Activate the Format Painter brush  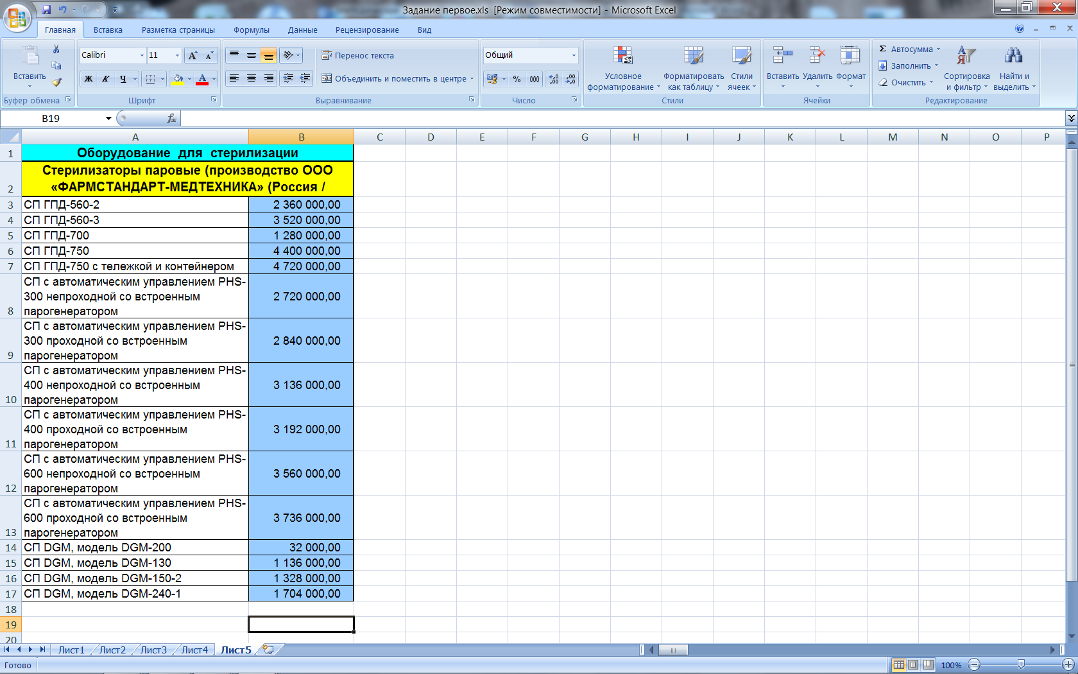click(56, 82)
